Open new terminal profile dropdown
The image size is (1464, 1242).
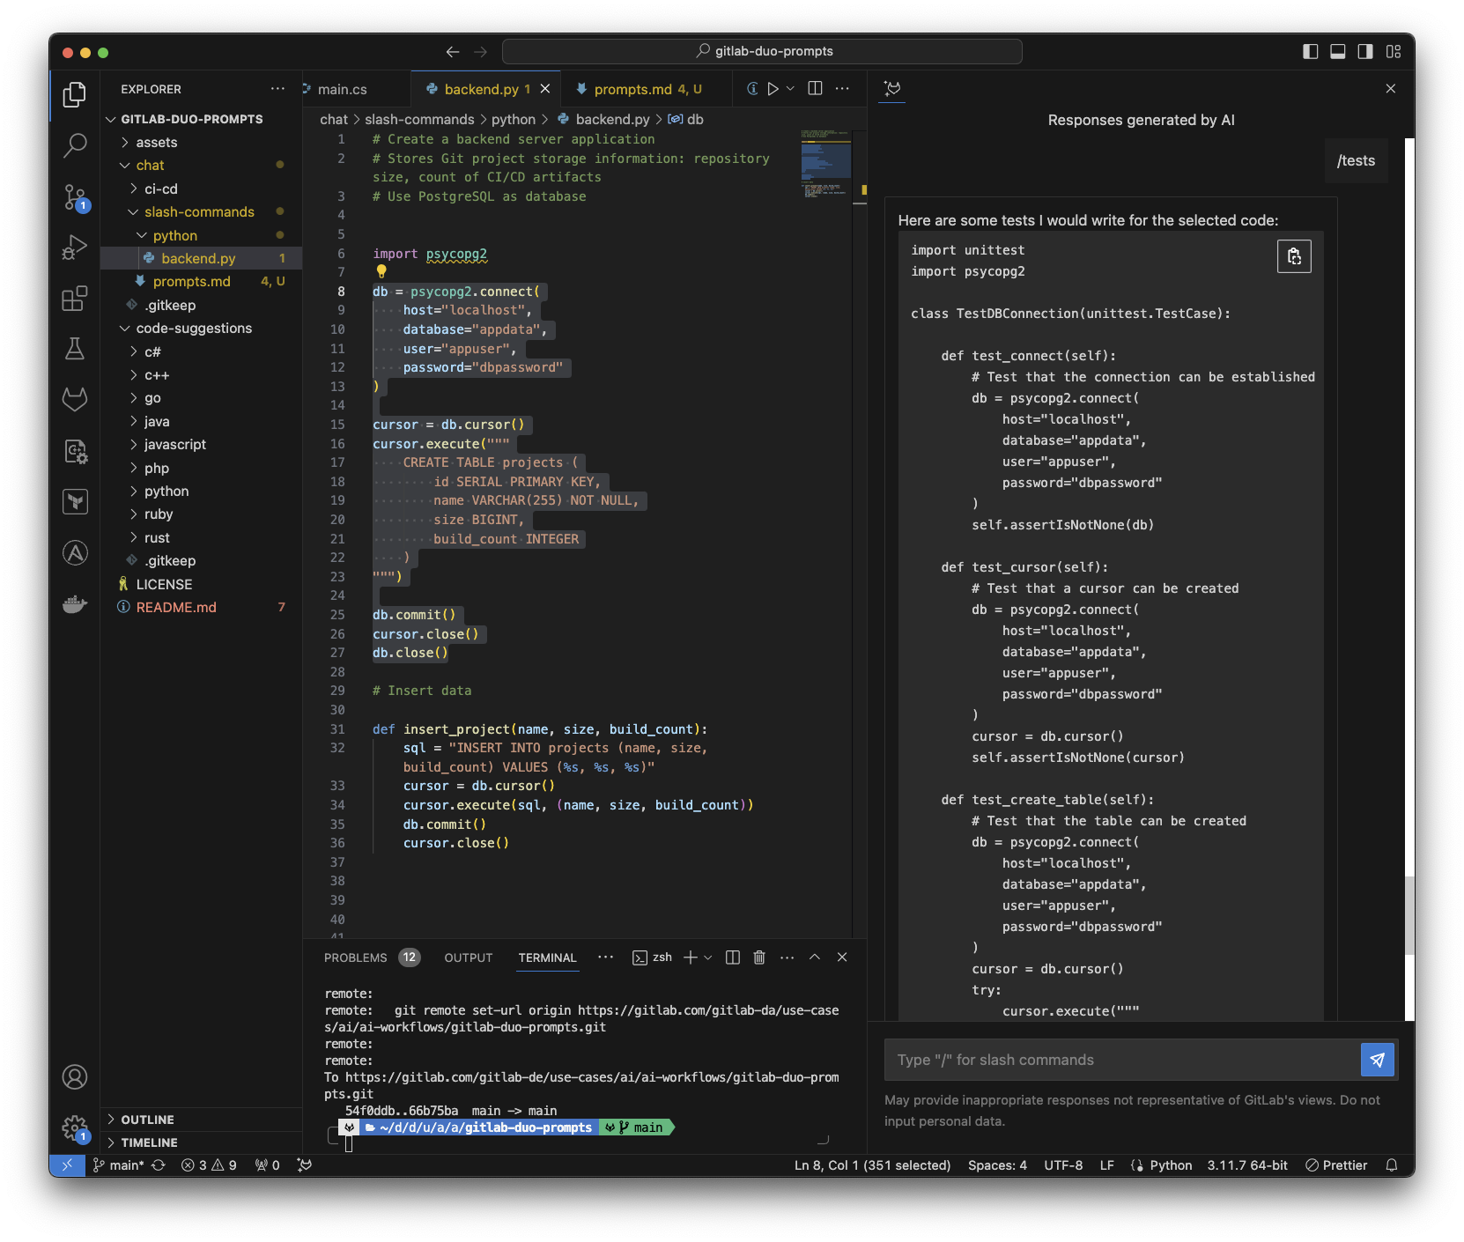[x=708, y=957]
